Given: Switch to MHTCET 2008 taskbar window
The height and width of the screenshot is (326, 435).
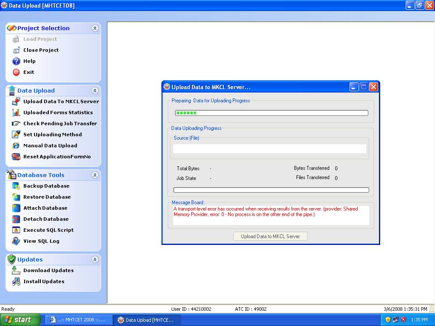Looking at the screenshot, I should [x=79, y=320].
